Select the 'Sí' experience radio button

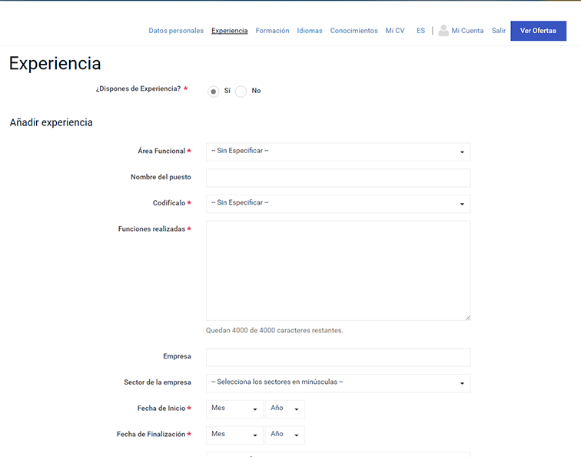(x=214, y=91)
